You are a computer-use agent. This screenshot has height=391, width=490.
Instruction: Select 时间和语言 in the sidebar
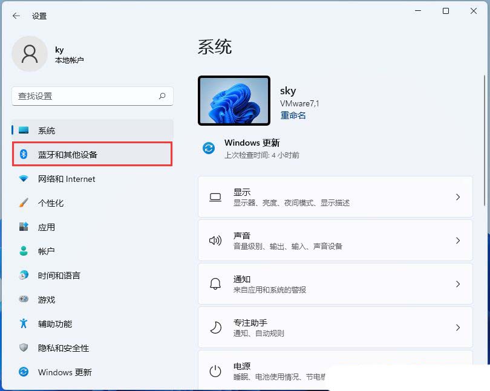[x=61, y=276]
